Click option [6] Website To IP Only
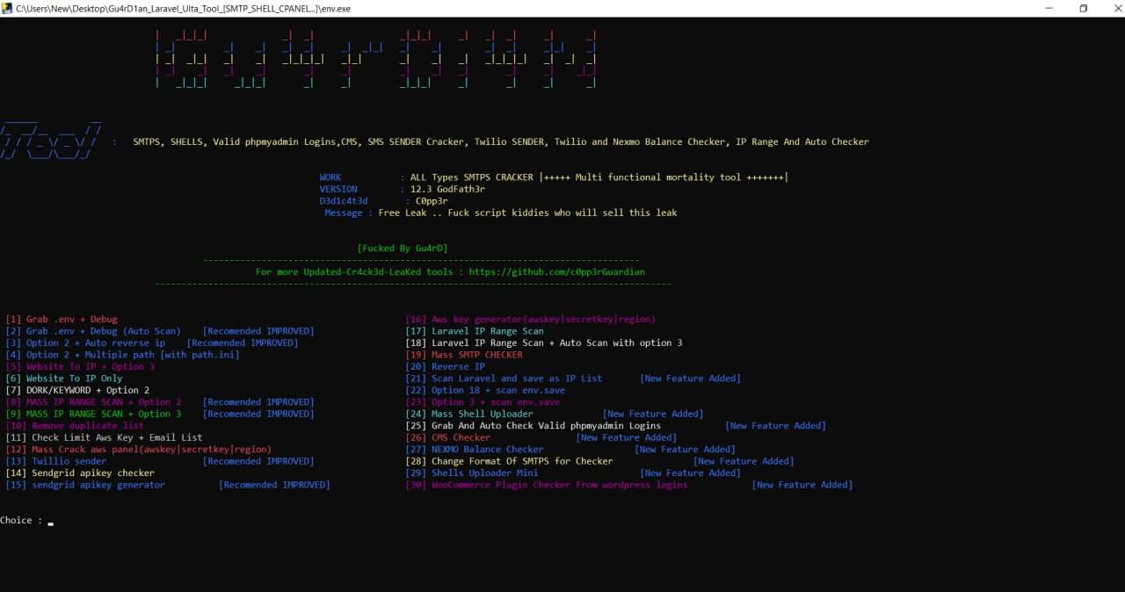 tap(64, 379)
